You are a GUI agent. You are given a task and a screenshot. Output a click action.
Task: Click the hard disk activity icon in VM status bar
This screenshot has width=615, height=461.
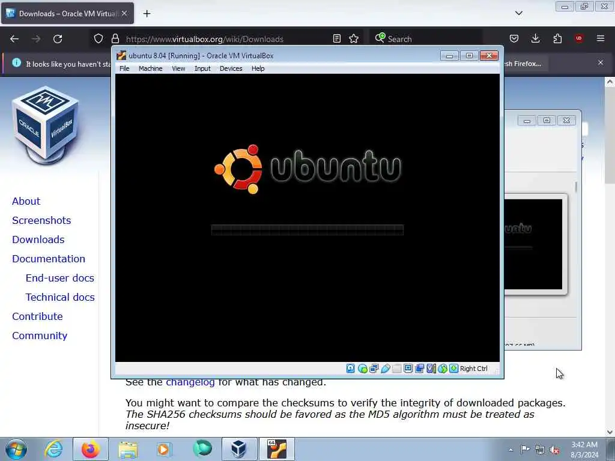tap(351, 369)
